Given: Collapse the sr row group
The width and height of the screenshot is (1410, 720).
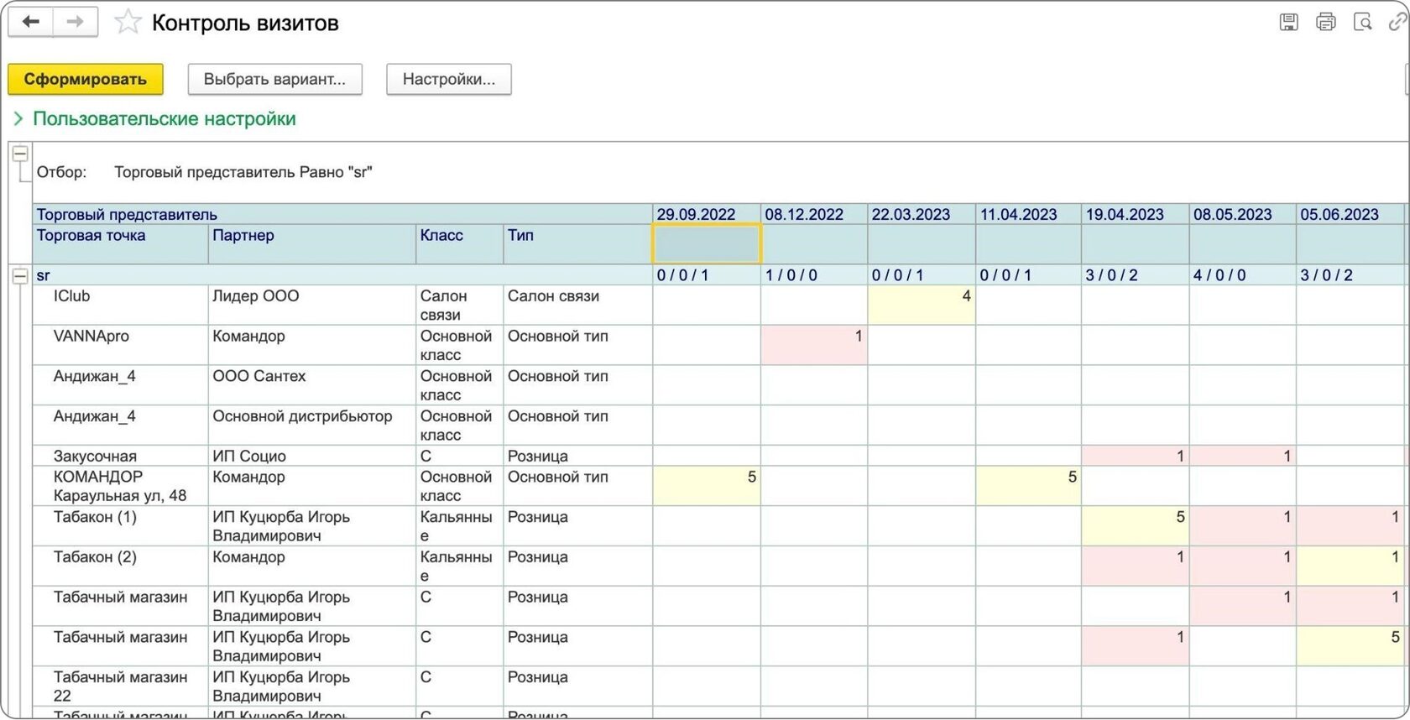Looking at the screenshot, I should click(x=20, y=275).
